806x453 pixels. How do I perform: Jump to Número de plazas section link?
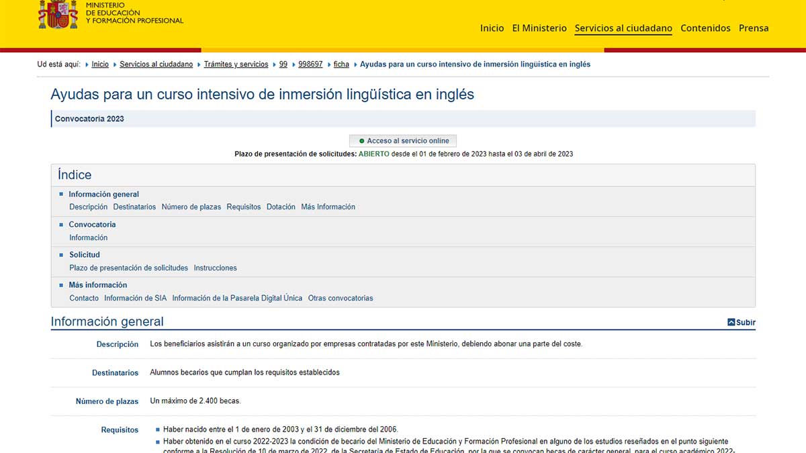click(191, 207)
